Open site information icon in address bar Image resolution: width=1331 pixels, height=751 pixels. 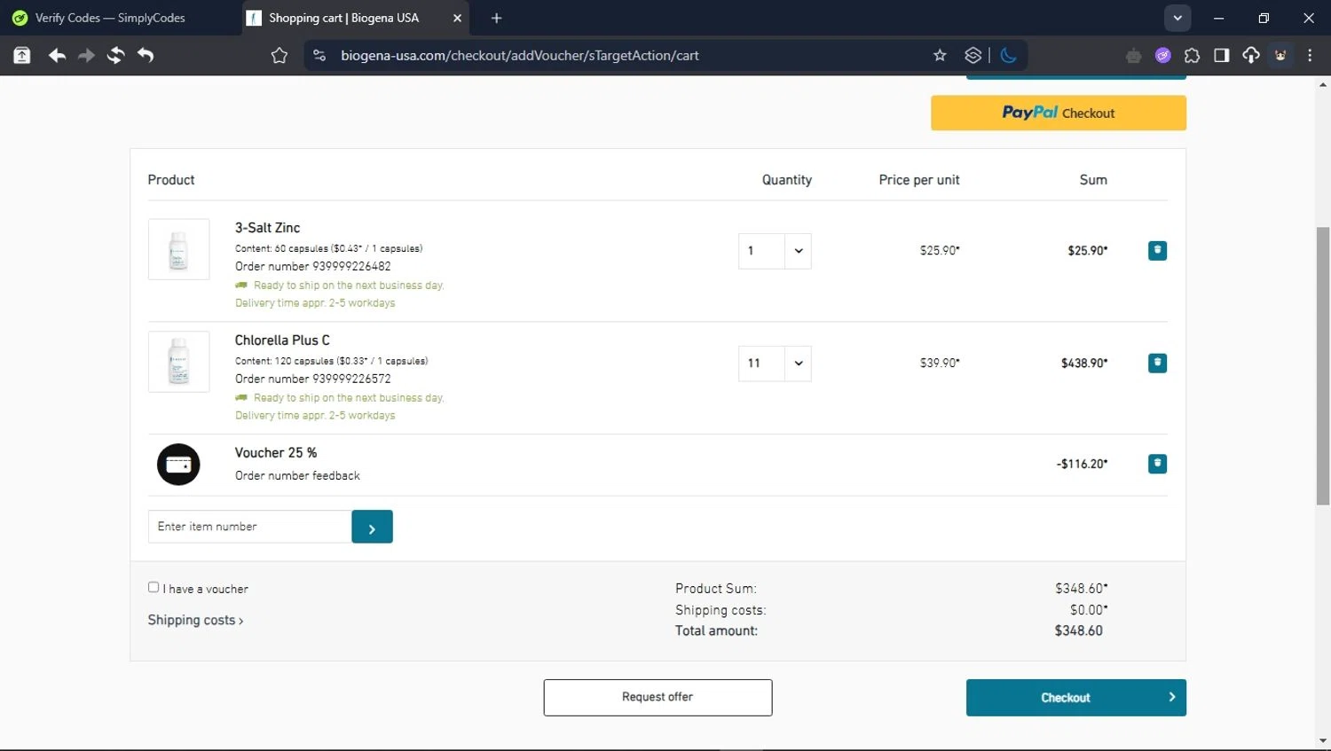[x=319, y=56]
